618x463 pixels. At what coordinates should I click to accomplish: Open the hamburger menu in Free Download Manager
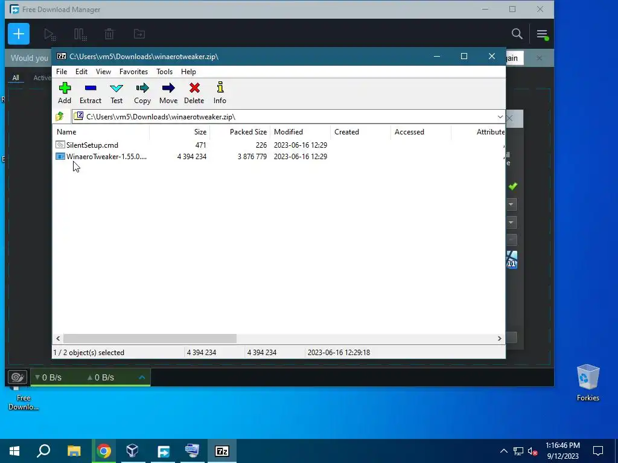pos(543,34)
